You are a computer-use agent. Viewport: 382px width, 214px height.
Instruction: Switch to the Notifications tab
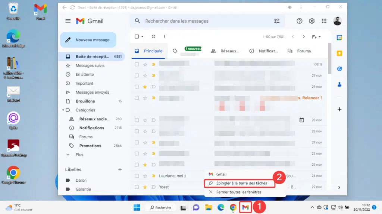click(264, 51)
